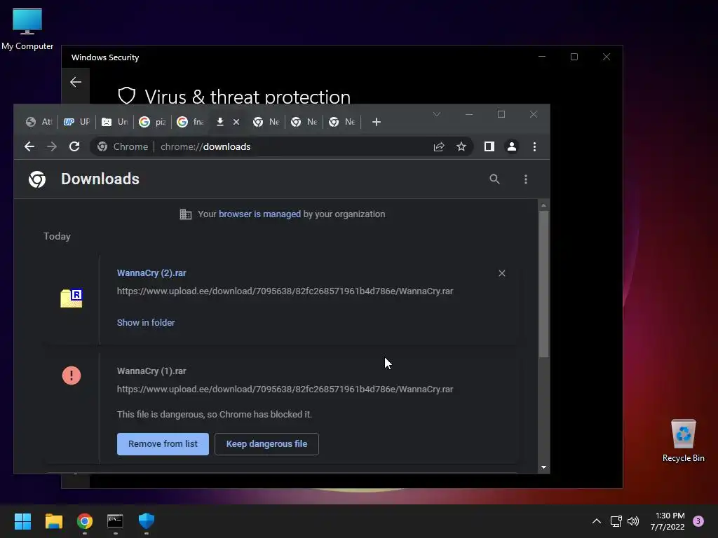
Task: Open the notification center badge
Action: (698, 520)
